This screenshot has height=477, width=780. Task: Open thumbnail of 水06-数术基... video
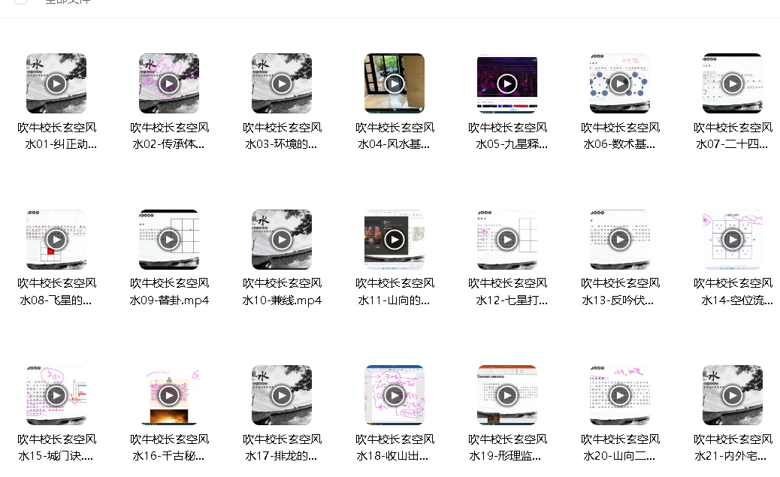tap(620, 83)
